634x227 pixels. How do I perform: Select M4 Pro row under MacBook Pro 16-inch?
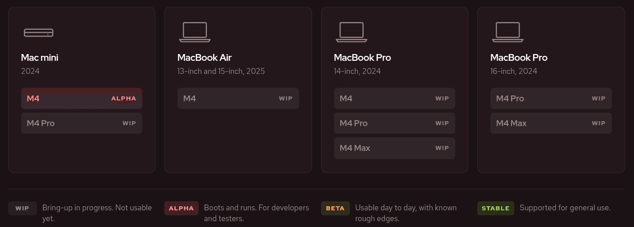point(551,98)
